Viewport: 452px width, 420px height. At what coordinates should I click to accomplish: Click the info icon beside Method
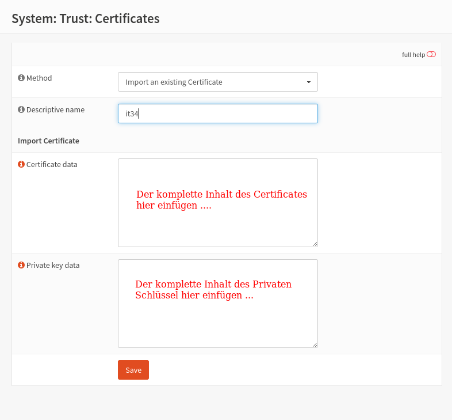pos(21,78)
